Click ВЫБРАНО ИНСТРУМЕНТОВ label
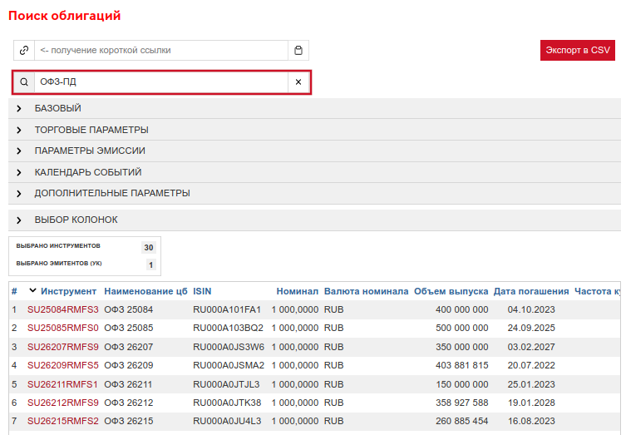Image resolution: width=626 pixels, height=435 pixels. click(x=58, y=245)
